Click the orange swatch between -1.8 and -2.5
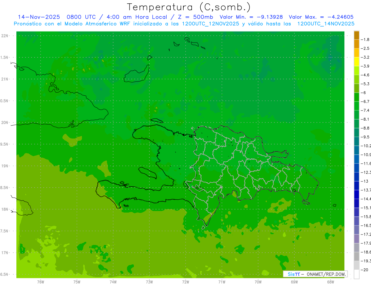The height and width of the screenshot is (286, 371). 356,44
